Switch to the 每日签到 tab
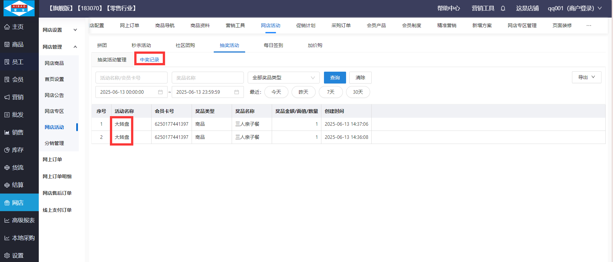This screenshot has width=613, height=262. [x=273, y=45]
